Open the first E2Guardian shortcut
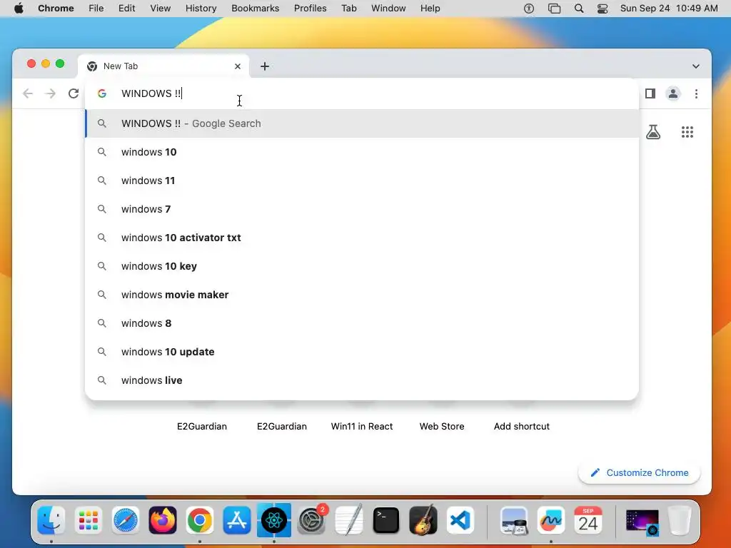This screenshot has height=548, width=731. pyautogui.click(x=202, y=426)
